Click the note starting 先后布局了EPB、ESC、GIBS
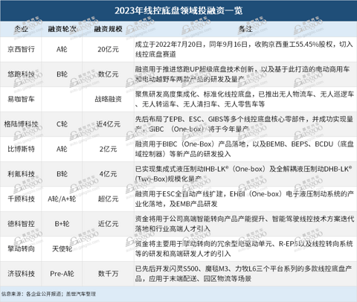The height and width of the screenshot is (302, 357). click(244, 124)
